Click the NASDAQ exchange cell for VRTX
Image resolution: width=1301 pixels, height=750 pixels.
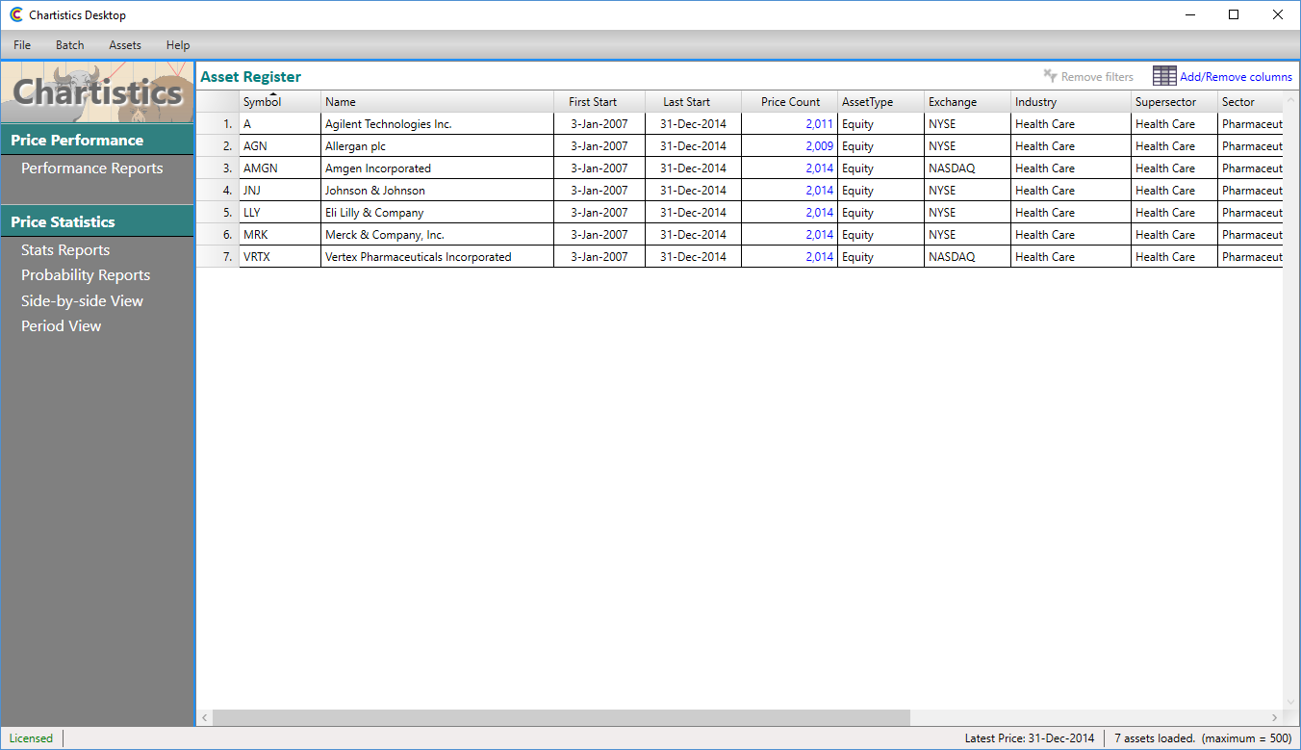pos(967,257)
